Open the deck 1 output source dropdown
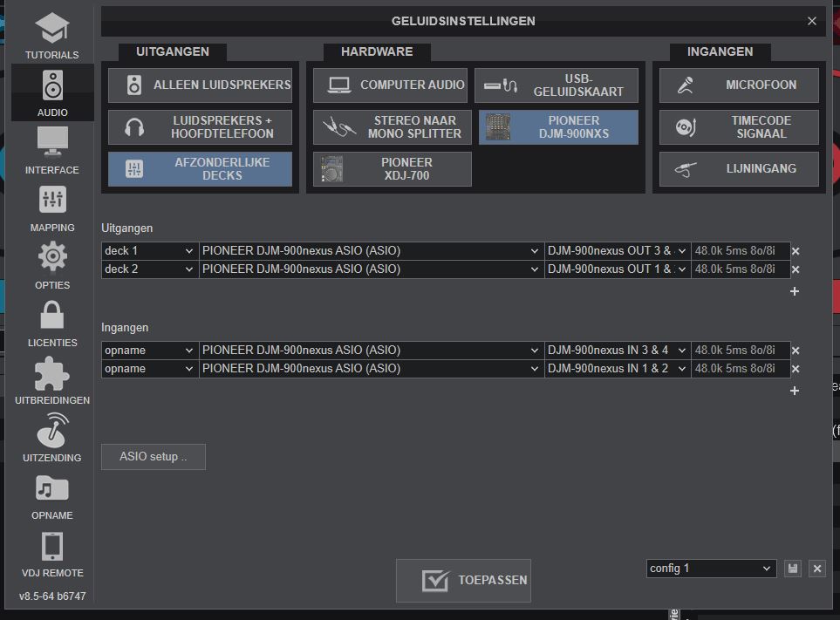The image size is (840, 620). (149, 250)
